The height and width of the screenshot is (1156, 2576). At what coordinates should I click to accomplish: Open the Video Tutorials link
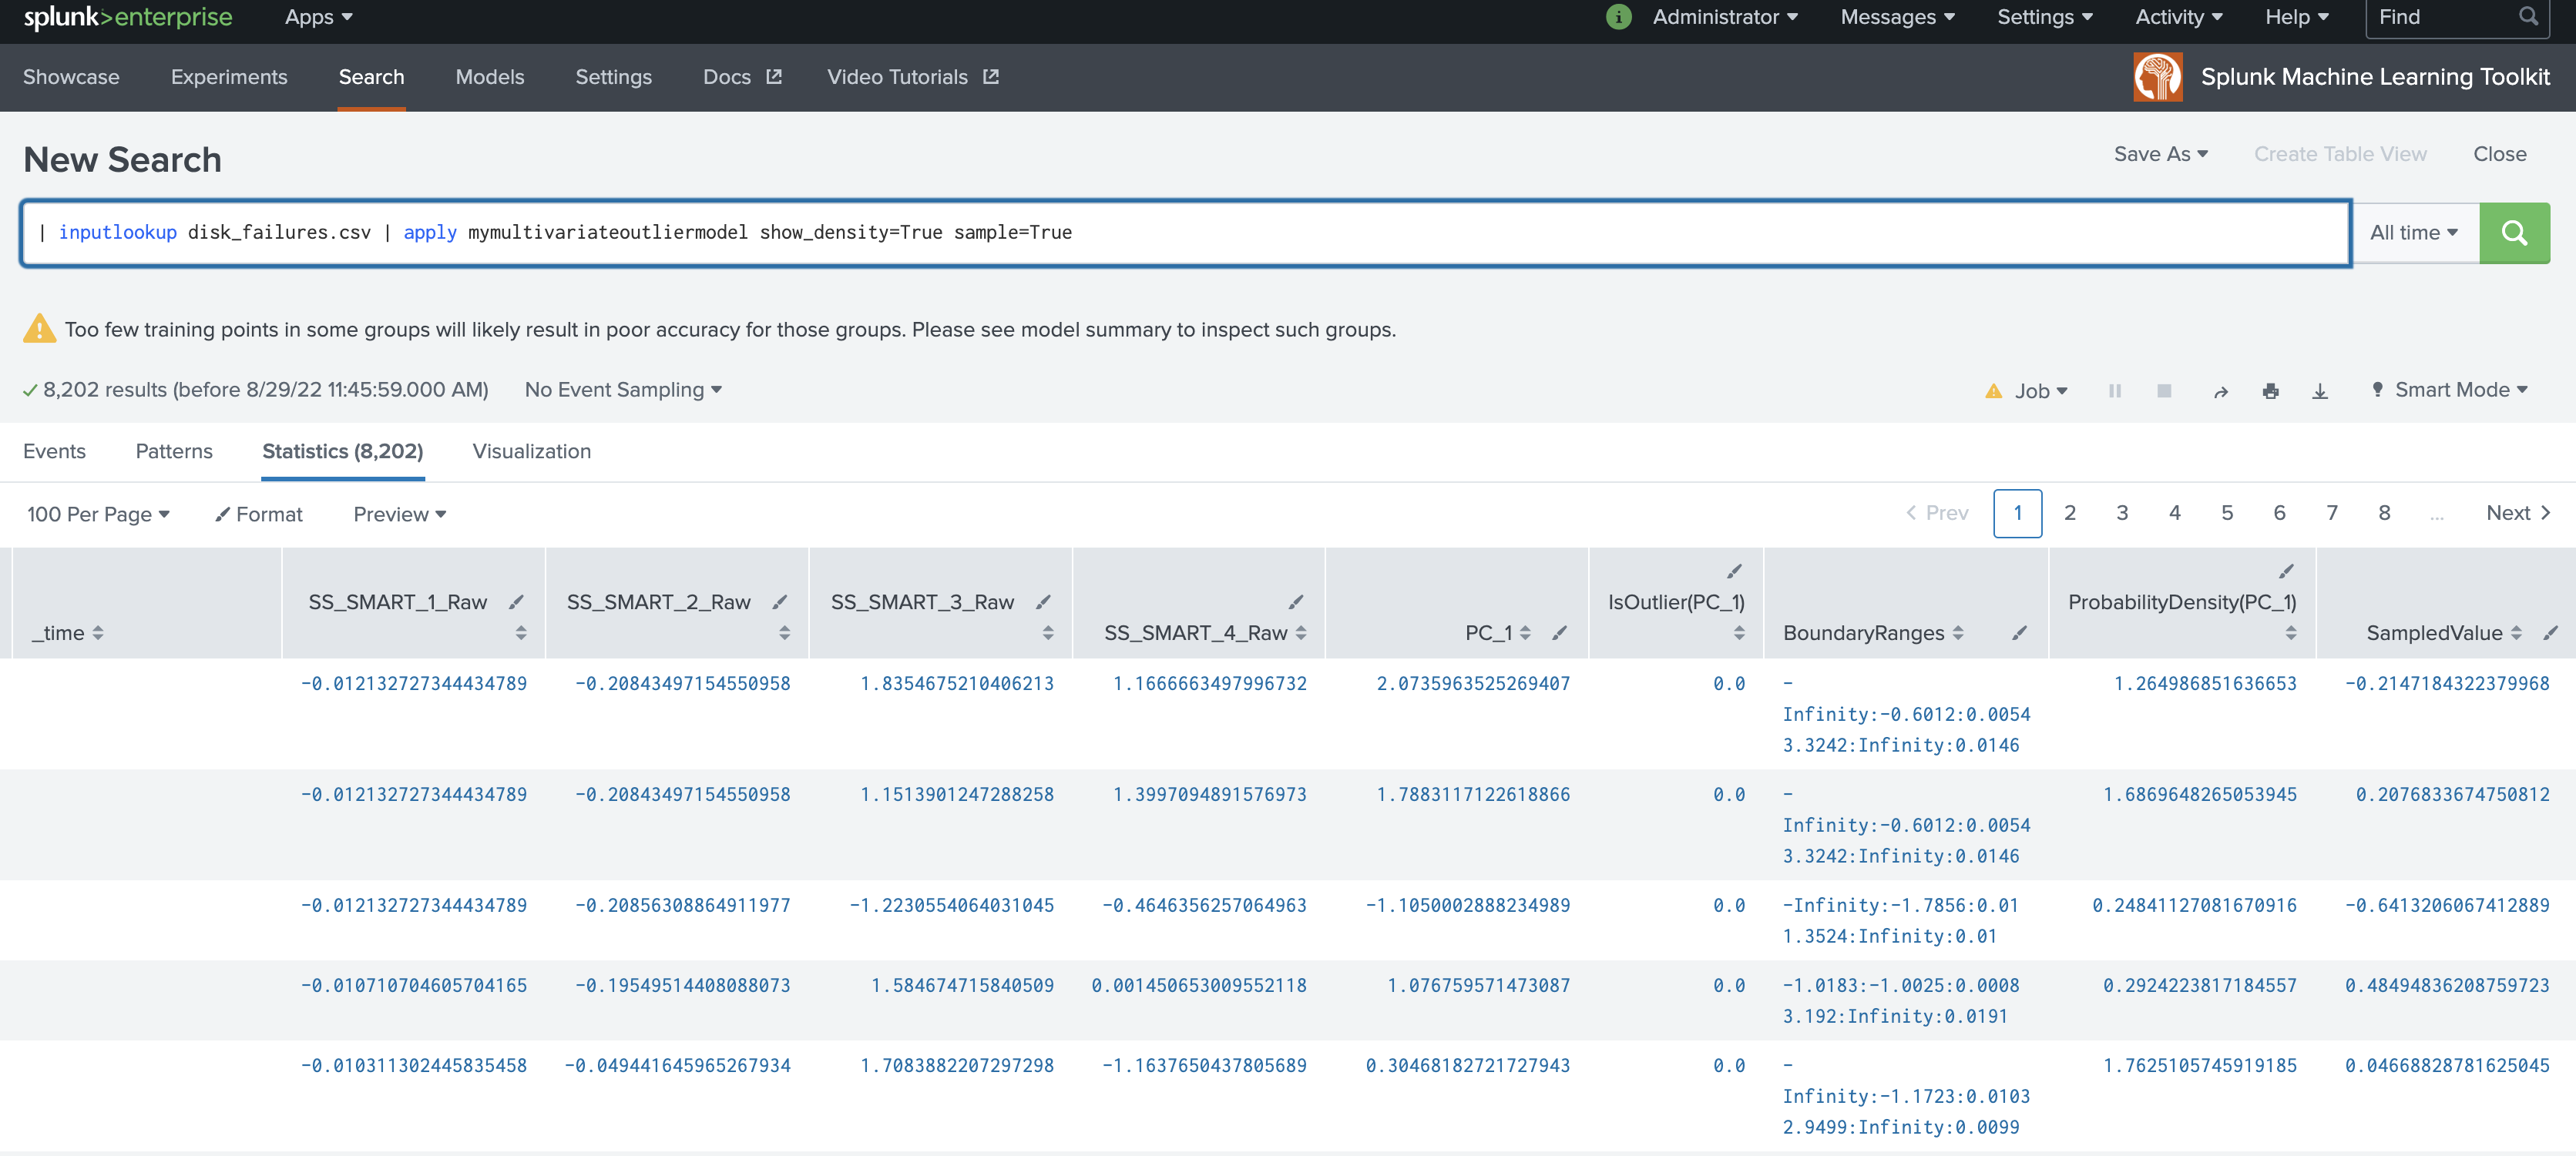[912, 77]
